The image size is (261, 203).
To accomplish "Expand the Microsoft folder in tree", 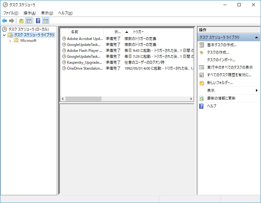I will click(x=10, y=41).
